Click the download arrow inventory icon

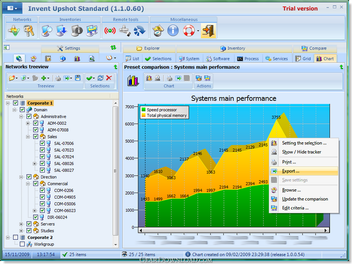coord(62,30)
